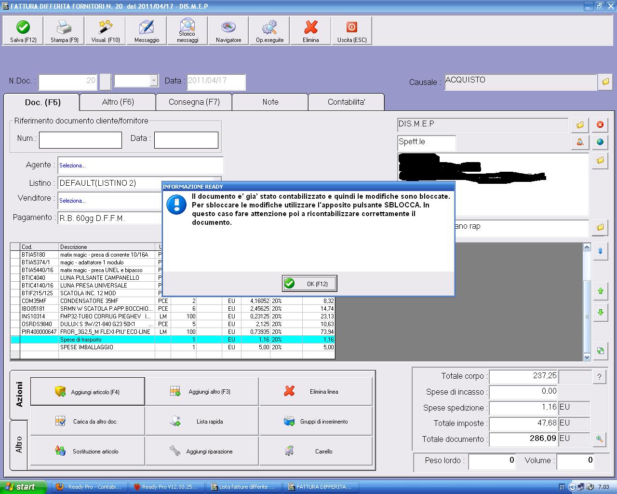Click person icon beside Spett.le

(x=580, y=142)
